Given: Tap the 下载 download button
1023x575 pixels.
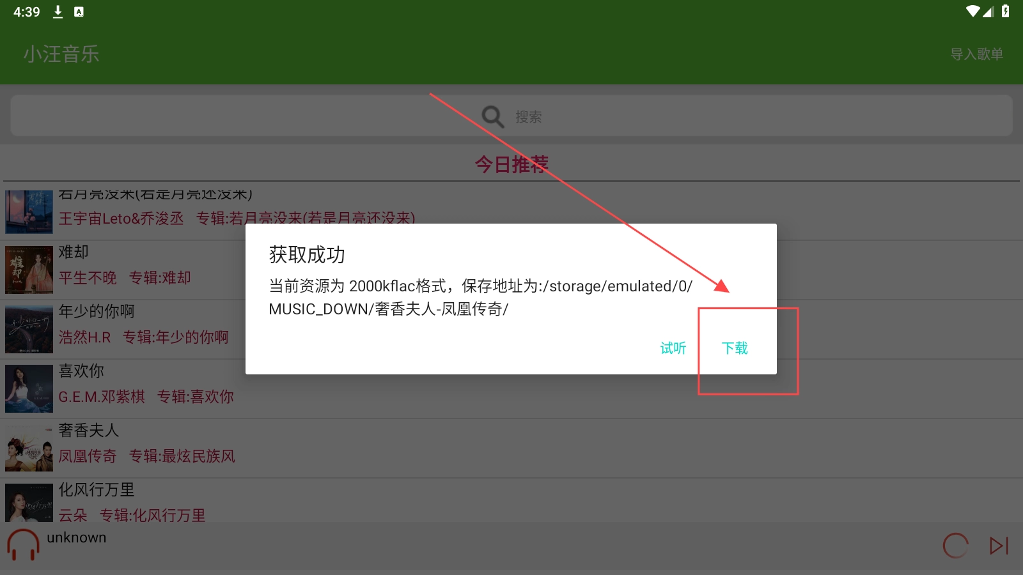Looking at the screenshot, I should point(735,348).
